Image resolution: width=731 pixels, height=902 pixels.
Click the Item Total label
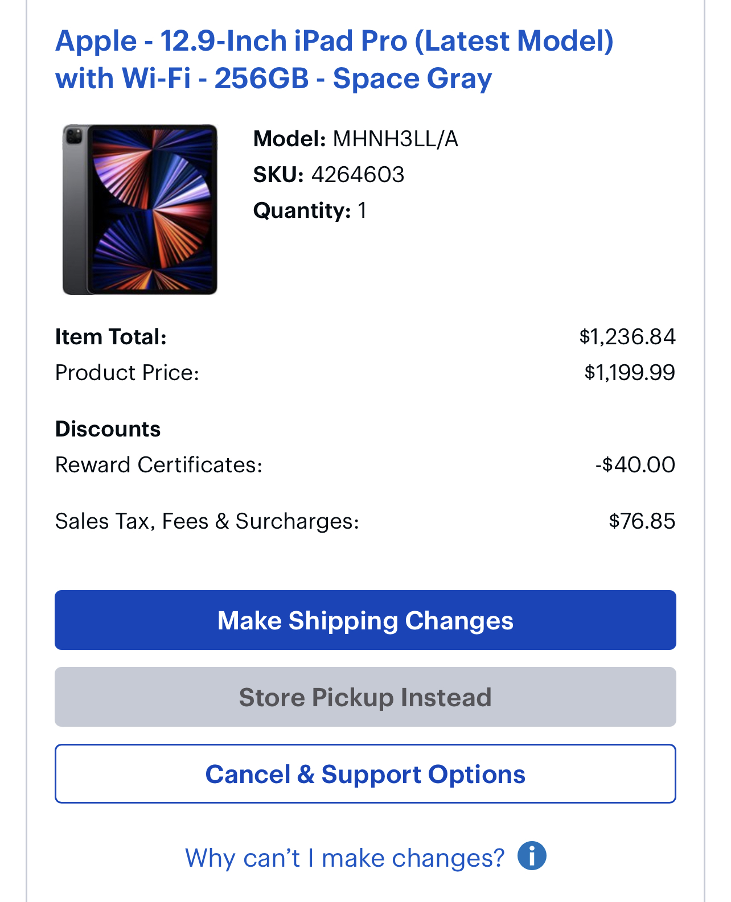[x=111, y=337]
